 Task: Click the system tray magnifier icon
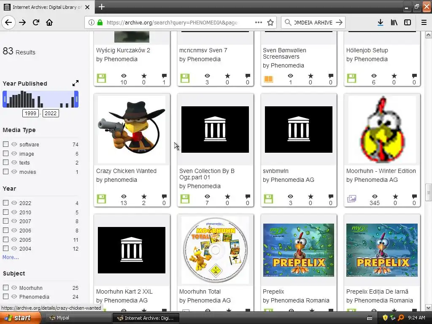pos(401,318)
